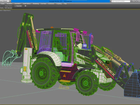Open the Scripting menu
This screenshot has height=105, width=140.
(59, 4)
